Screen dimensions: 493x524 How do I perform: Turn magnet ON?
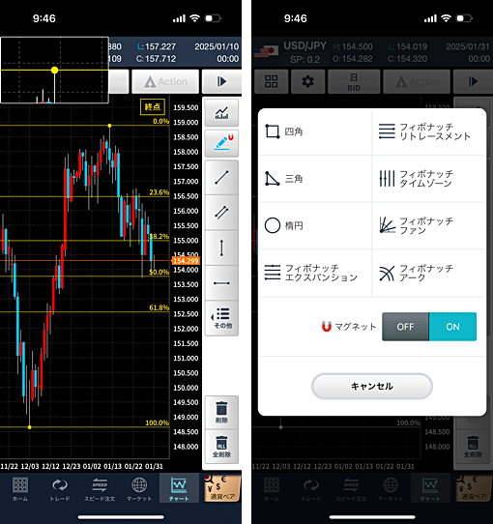tap(452, 327)
